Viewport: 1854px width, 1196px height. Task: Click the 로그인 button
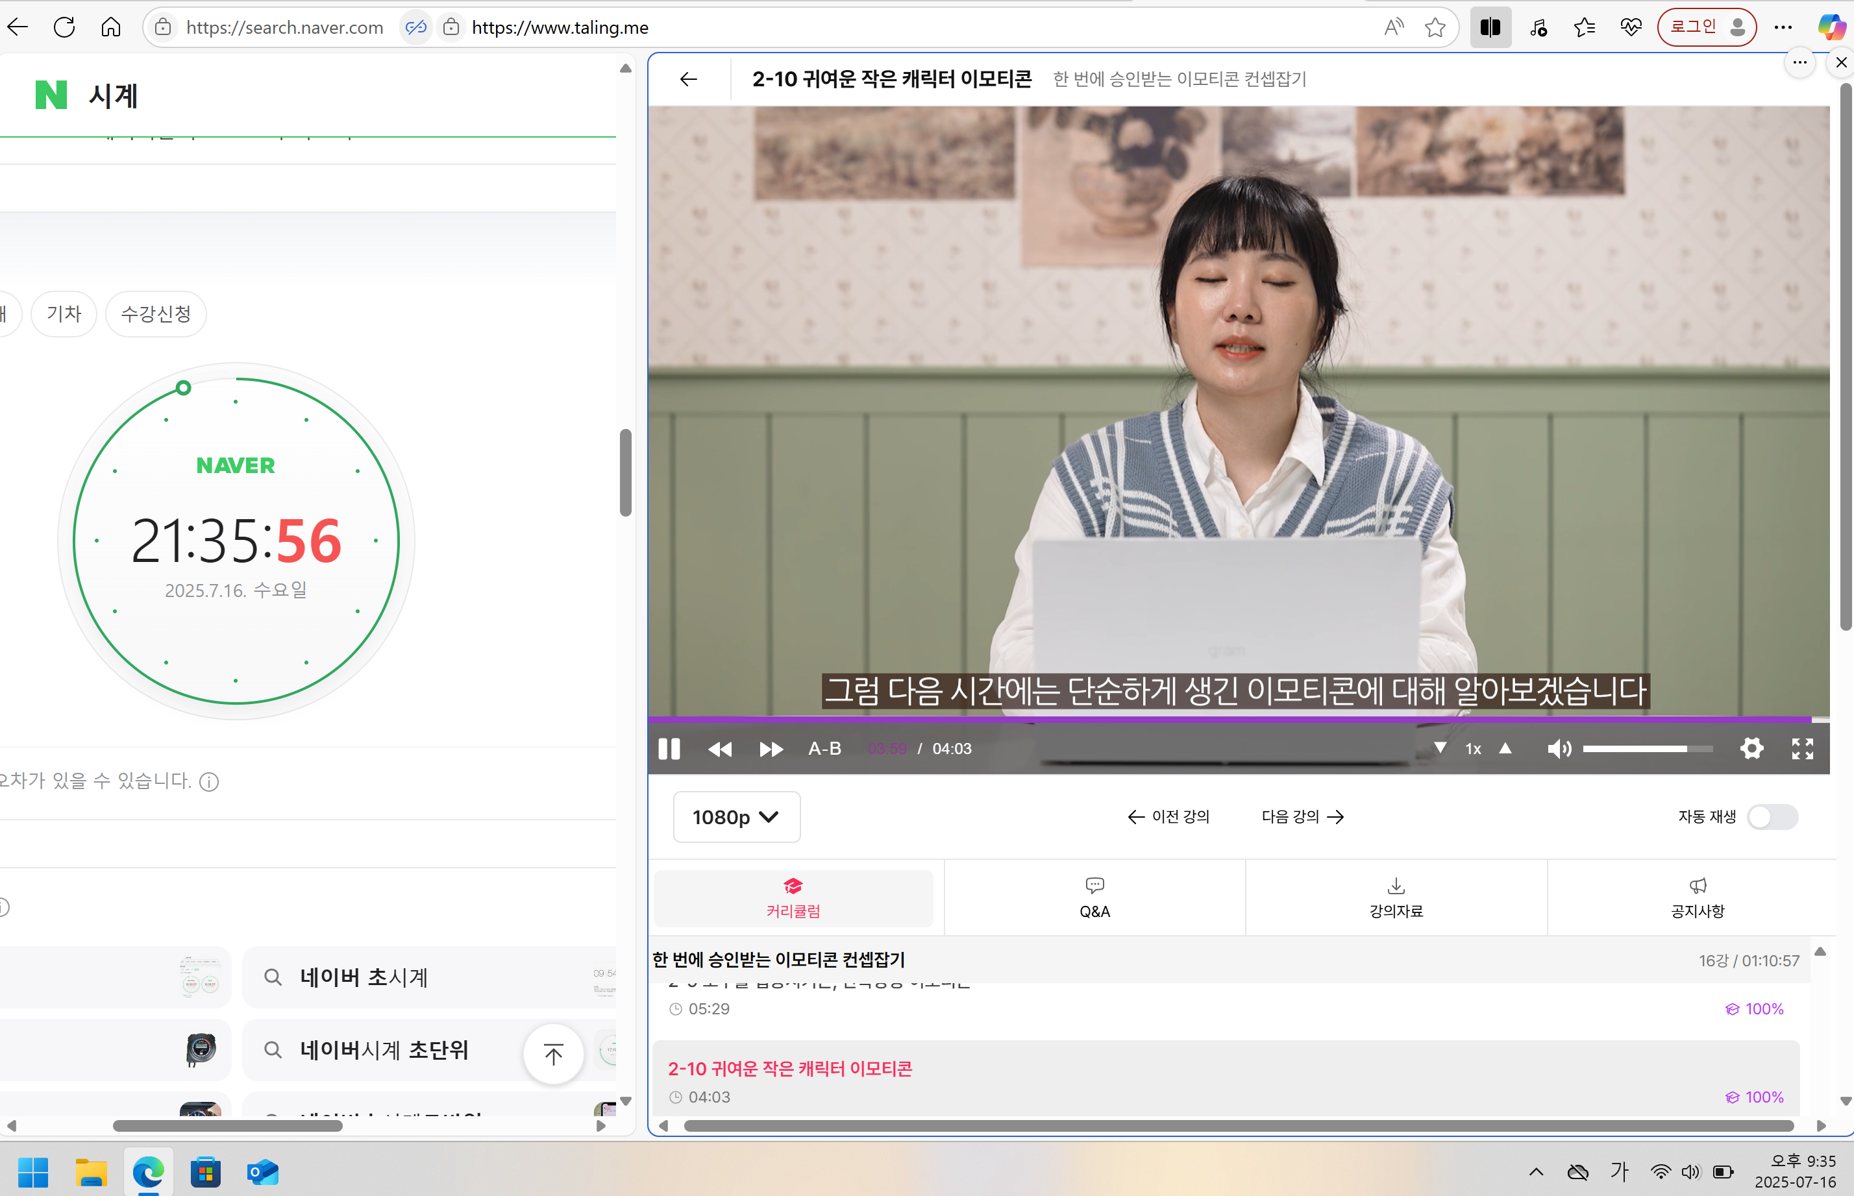point(1707,27)
